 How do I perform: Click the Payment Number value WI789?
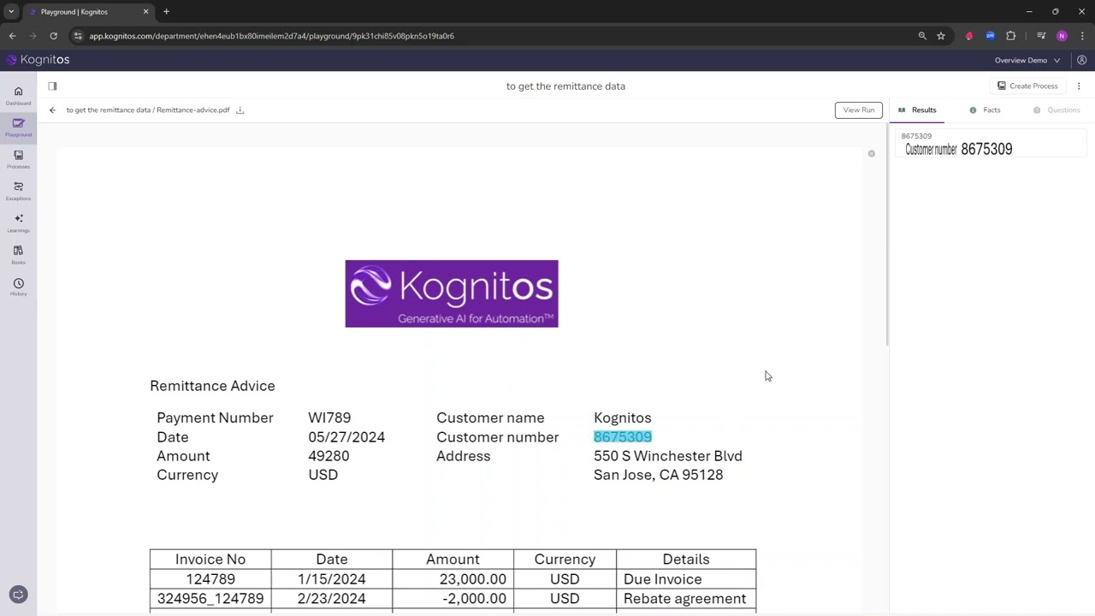[x=329, y=418]
